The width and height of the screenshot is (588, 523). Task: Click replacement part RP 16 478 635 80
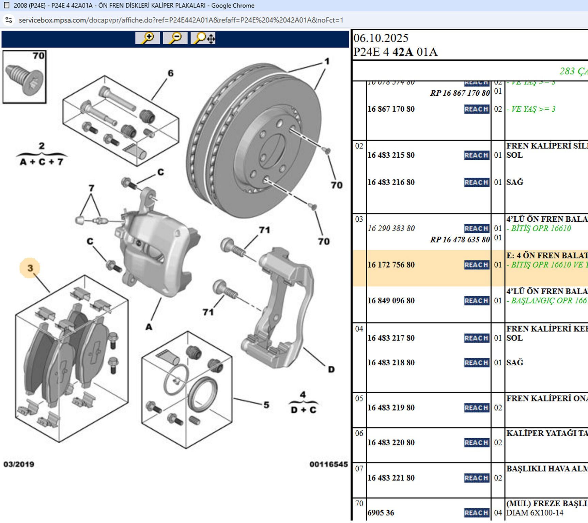point(460,240)
